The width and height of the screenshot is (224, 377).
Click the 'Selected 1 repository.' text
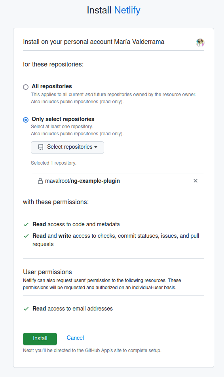(x=54, y=163)
